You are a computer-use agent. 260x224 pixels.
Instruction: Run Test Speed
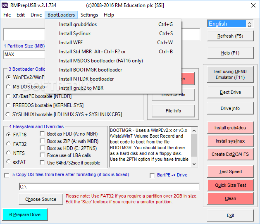click(230, 172)
